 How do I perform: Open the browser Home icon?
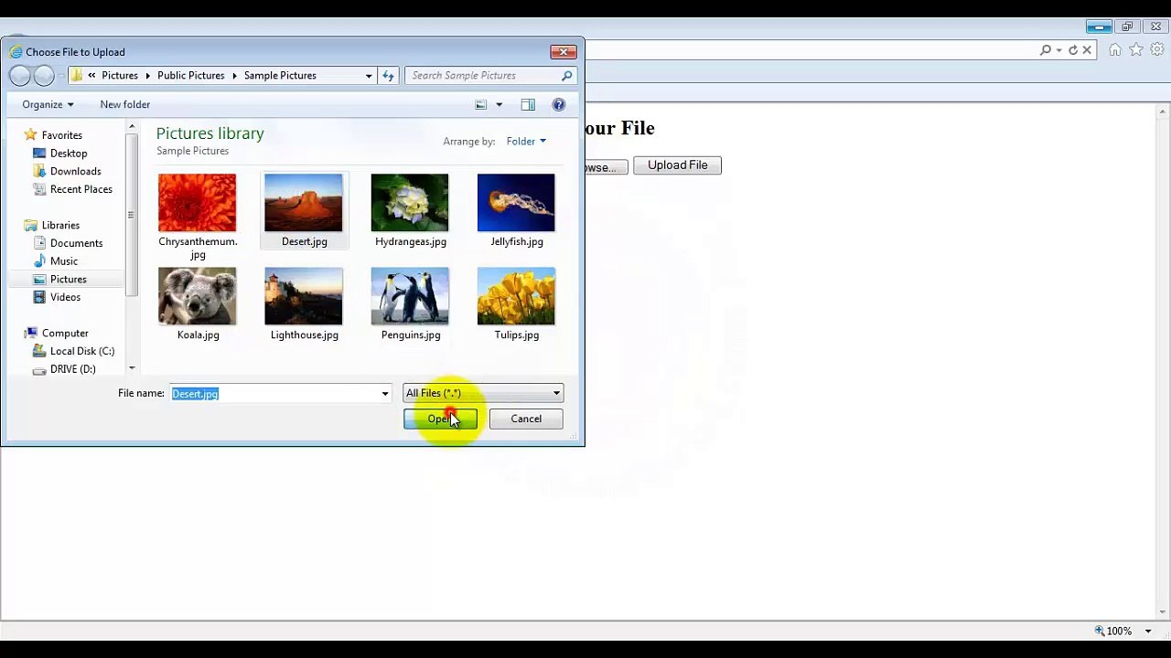click(x=1115, y=50)
